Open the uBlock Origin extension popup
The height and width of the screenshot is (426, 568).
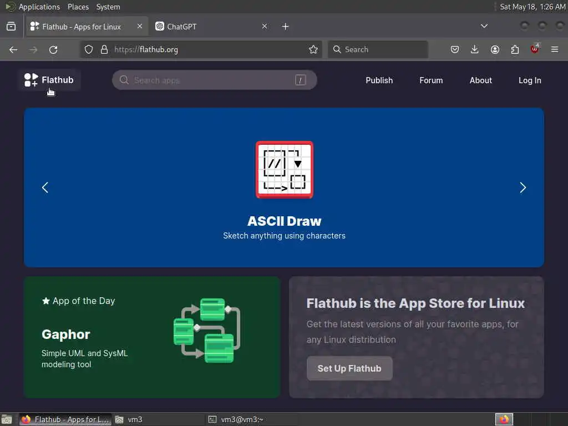[x=535, y=49]
